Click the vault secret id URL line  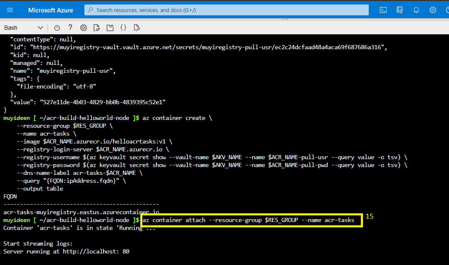click(199, 47)
